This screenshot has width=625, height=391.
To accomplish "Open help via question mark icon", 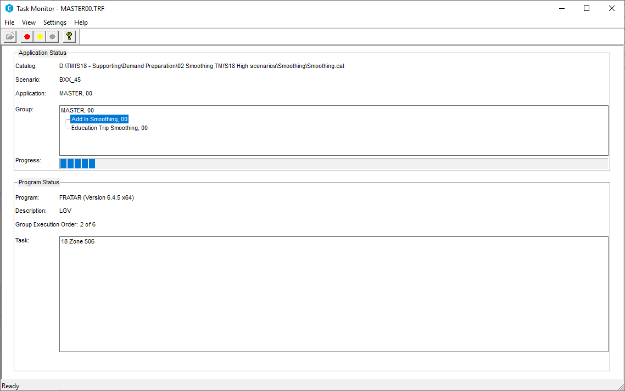I will [69, 37].
